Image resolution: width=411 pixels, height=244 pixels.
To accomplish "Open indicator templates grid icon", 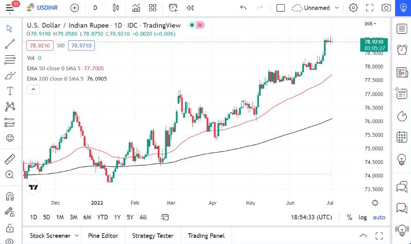I will pyautogui.click(x=153, y=8).
